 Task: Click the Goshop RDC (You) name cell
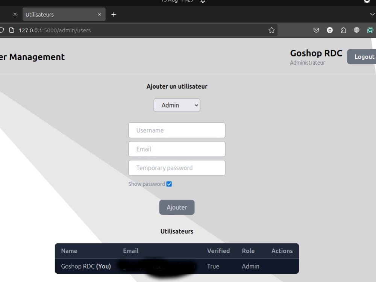coord(86,266)
